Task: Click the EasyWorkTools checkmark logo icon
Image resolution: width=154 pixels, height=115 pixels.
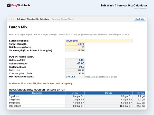Action: tap(9, 5)
